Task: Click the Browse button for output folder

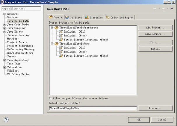Action: 155,108
